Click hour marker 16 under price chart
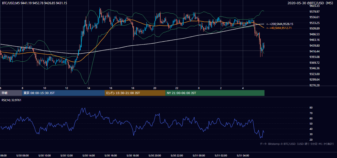The height and width of the screenshot is (158, 337). point(111,88)
